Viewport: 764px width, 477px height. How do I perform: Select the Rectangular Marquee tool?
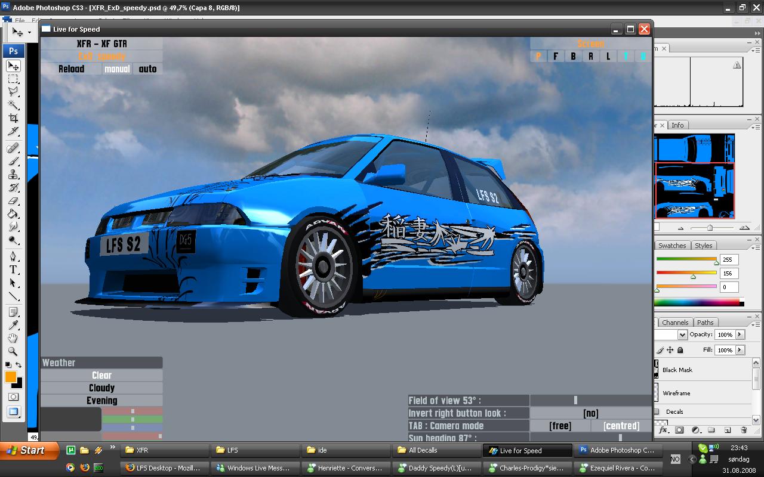13,79
